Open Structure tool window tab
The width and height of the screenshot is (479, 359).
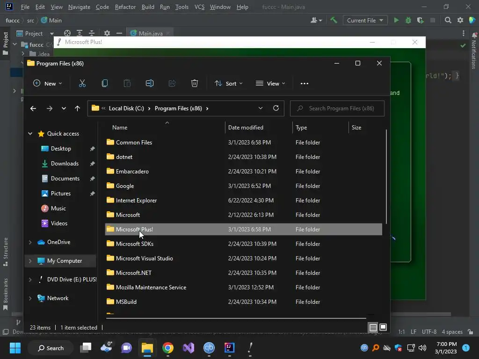(6, 252)
